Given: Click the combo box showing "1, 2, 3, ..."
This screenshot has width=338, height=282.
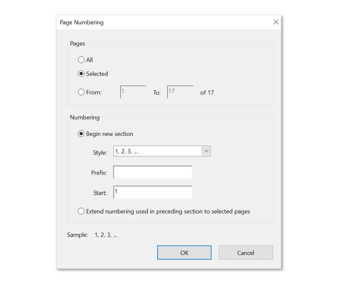Looking at the screenshot, I should [155, 151].
